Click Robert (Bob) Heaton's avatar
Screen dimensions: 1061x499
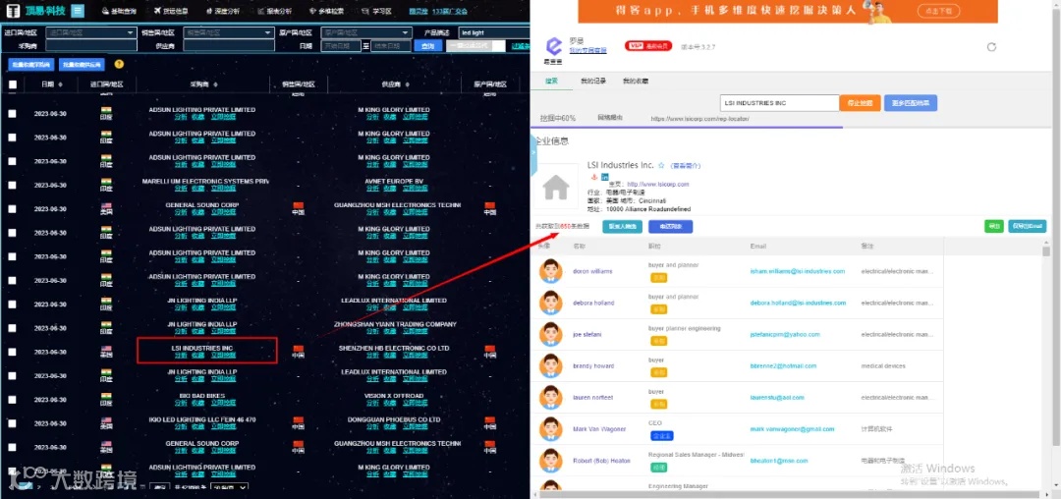551,461
